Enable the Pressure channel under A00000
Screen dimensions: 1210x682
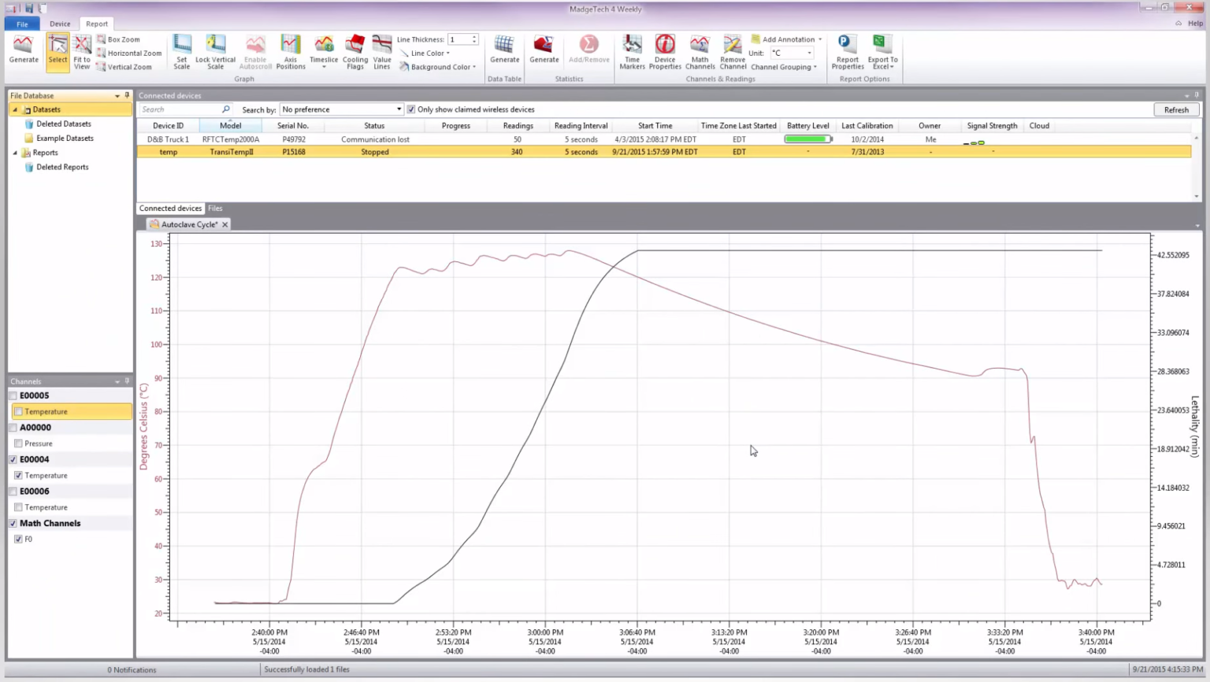pyautogui.click(x=18, y=443)
